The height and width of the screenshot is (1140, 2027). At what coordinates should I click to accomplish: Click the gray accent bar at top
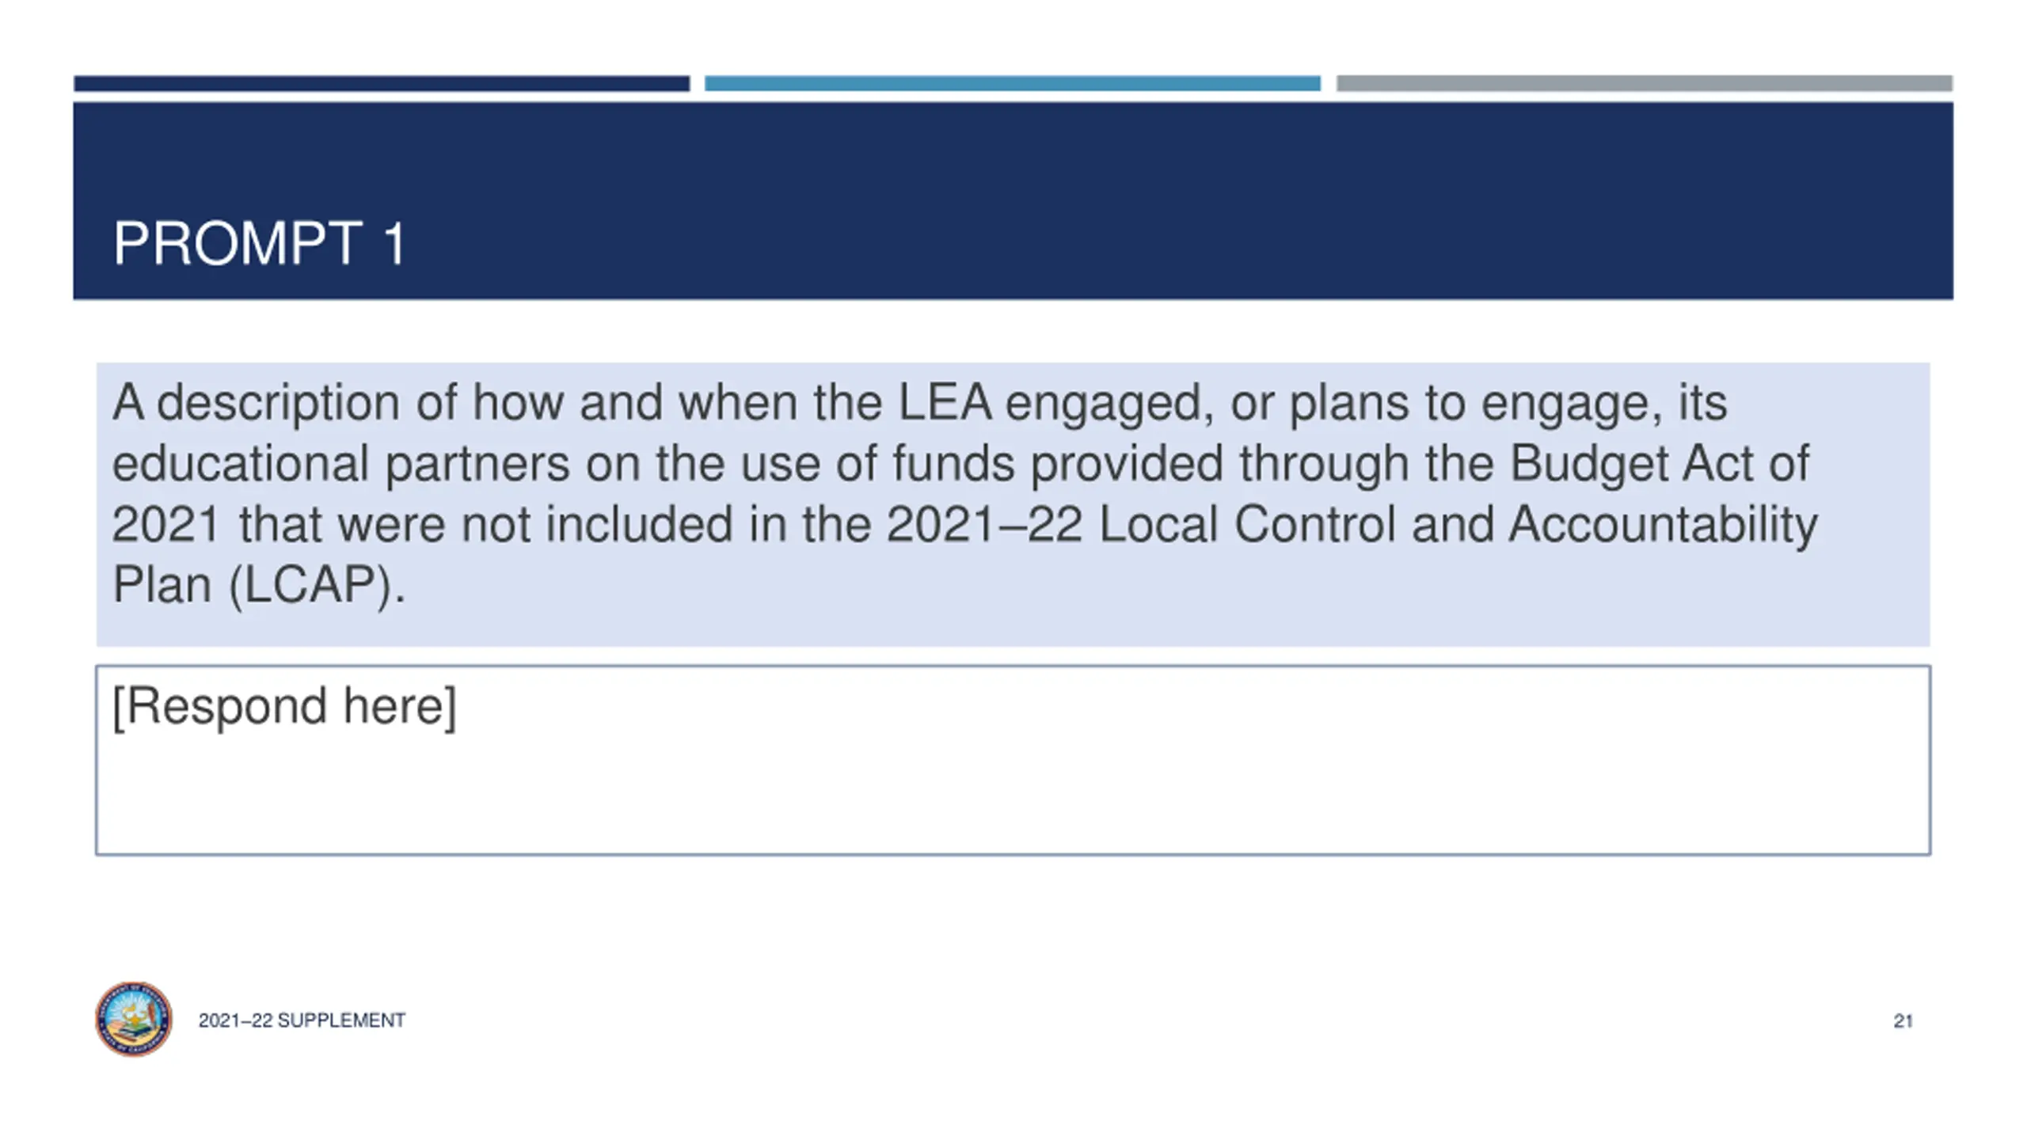tap(1645, 83)
